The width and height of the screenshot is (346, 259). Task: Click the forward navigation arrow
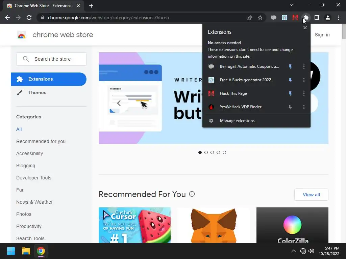[x=18, y=18]
